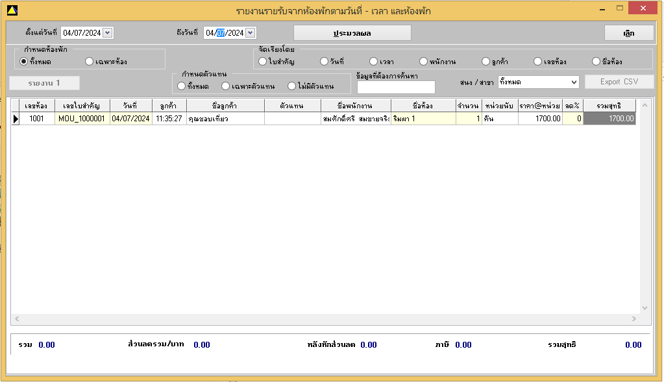664x382 pixels.
Task: Click the customer name cell คุณชอบเที่ยว
Action: (x=225, y=119)
